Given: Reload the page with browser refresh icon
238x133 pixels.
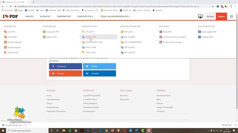Looking at the screenshot, I should coord(11,7).
